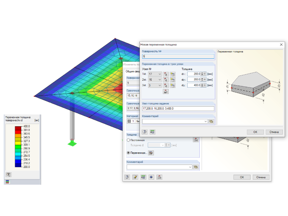Create a new node for row 2-й
Viewport: 288px width, 216px height.
(172, 80)
